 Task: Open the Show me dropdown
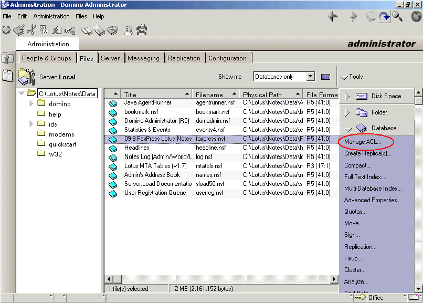(x=310, y=77)
